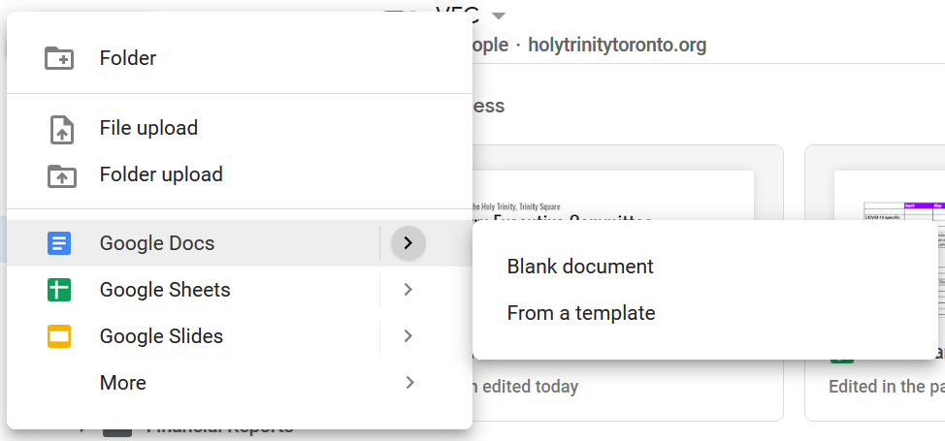Expand the Google Slides submenu arrow
This screenshot has width=945, height=441.
408,336
